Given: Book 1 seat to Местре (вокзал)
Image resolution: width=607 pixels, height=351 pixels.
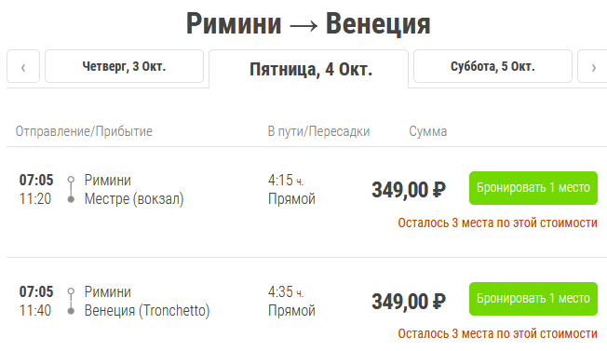Looking at the screenshot, I should tap(533, 188).
